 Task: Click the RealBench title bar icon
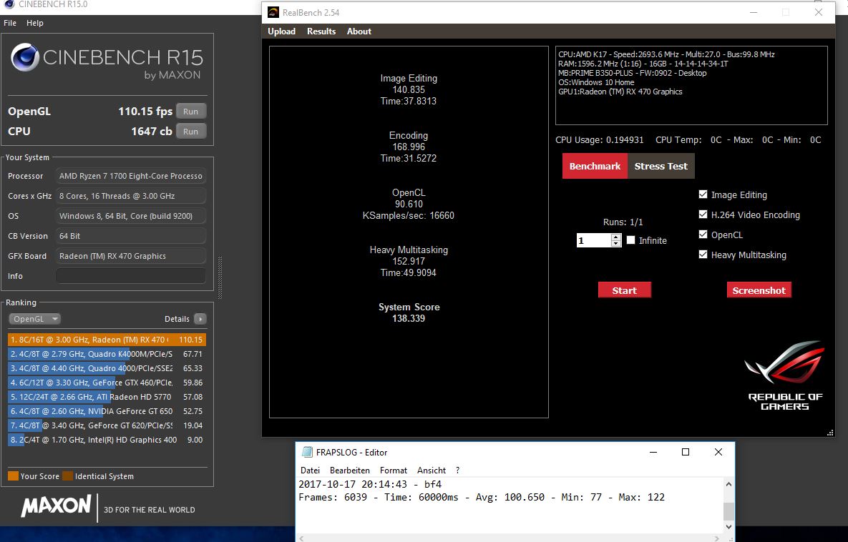coord(273,12)
